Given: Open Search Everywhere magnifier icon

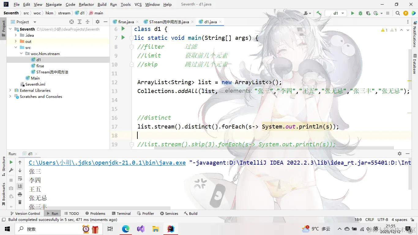Looking at the screenshot, I should coord(397,13).
